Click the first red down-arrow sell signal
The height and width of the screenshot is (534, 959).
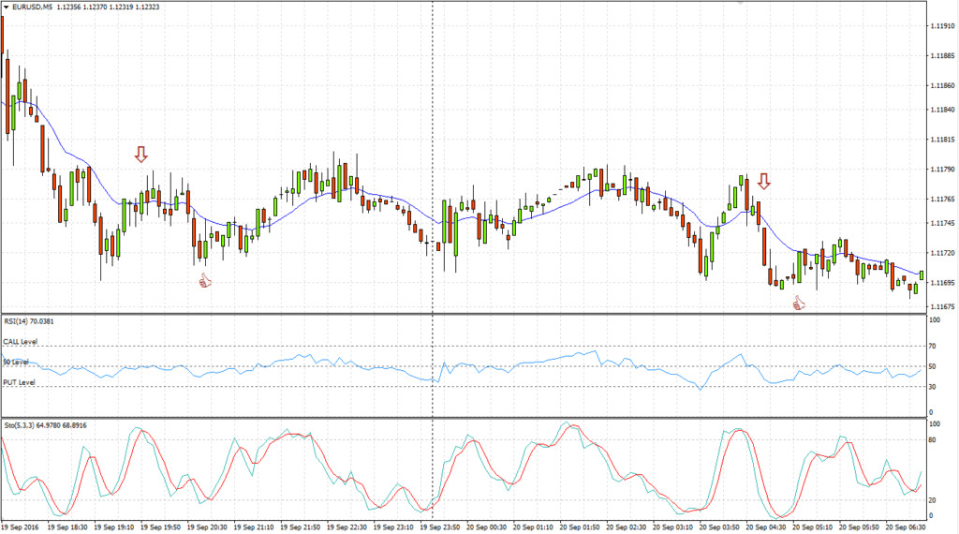[x=140, y=155]
